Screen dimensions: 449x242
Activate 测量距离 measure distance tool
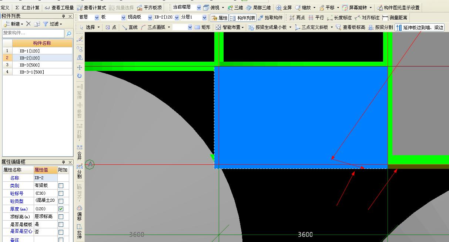[395, 18]
